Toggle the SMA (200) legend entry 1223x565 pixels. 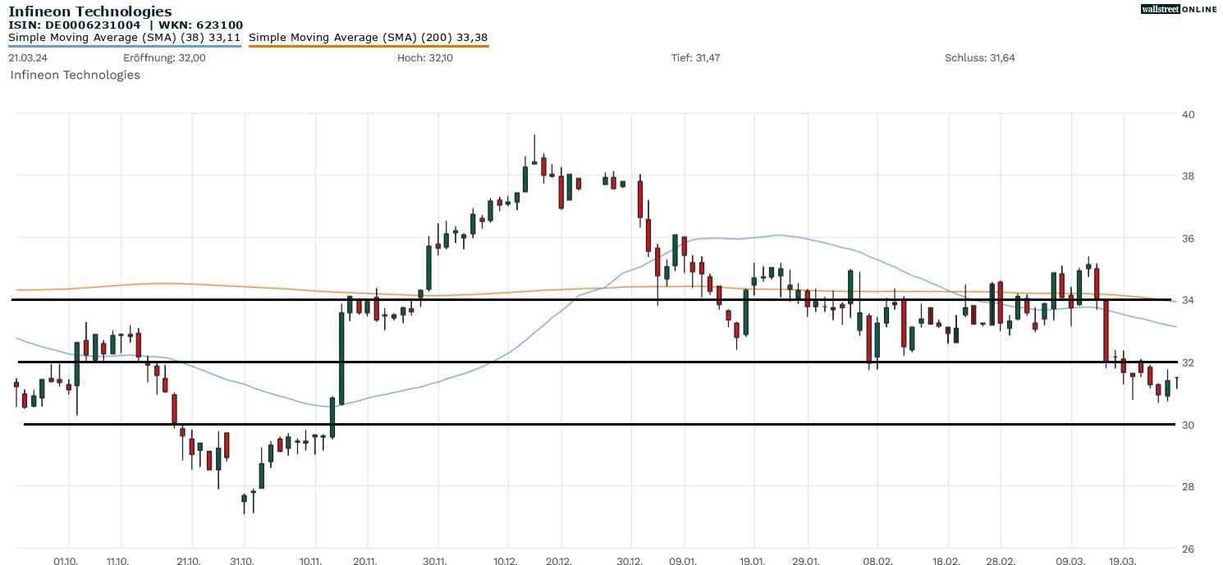pos(368,37)
